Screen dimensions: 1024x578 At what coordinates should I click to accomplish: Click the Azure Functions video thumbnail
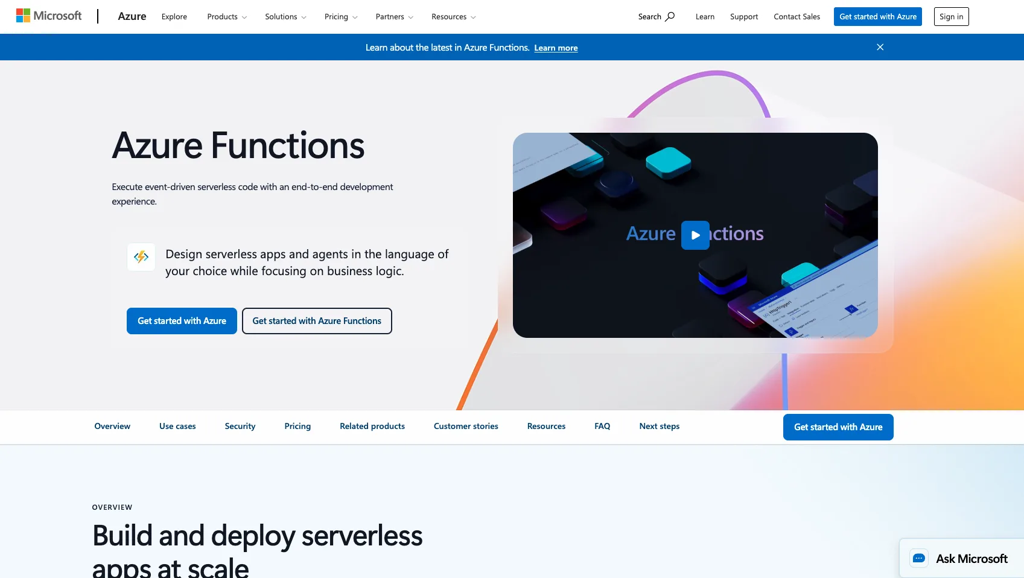695,235
